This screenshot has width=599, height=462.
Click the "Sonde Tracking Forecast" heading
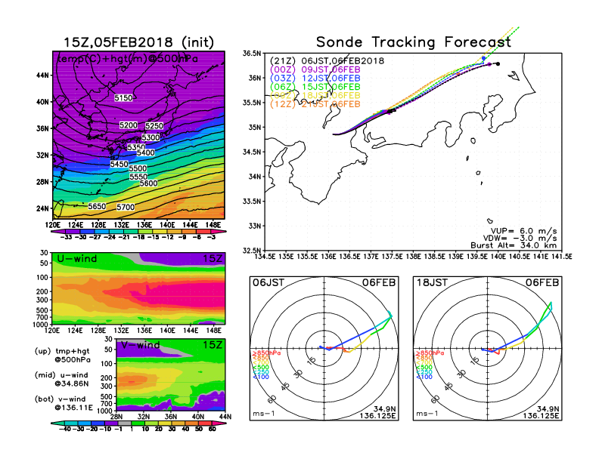click(x=414, y=42)
